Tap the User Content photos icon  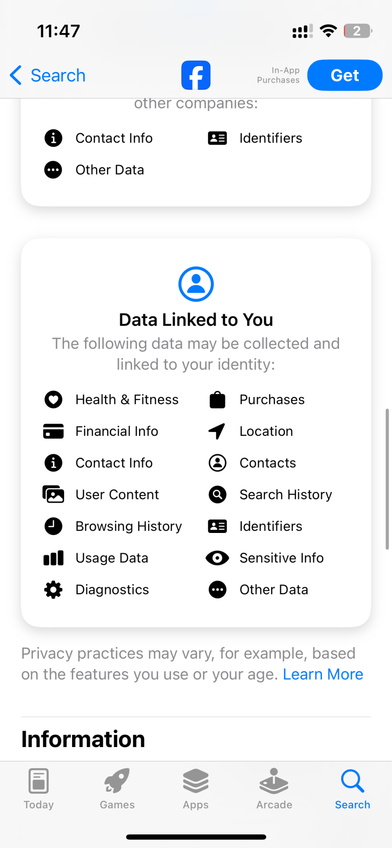coord(53,494)
